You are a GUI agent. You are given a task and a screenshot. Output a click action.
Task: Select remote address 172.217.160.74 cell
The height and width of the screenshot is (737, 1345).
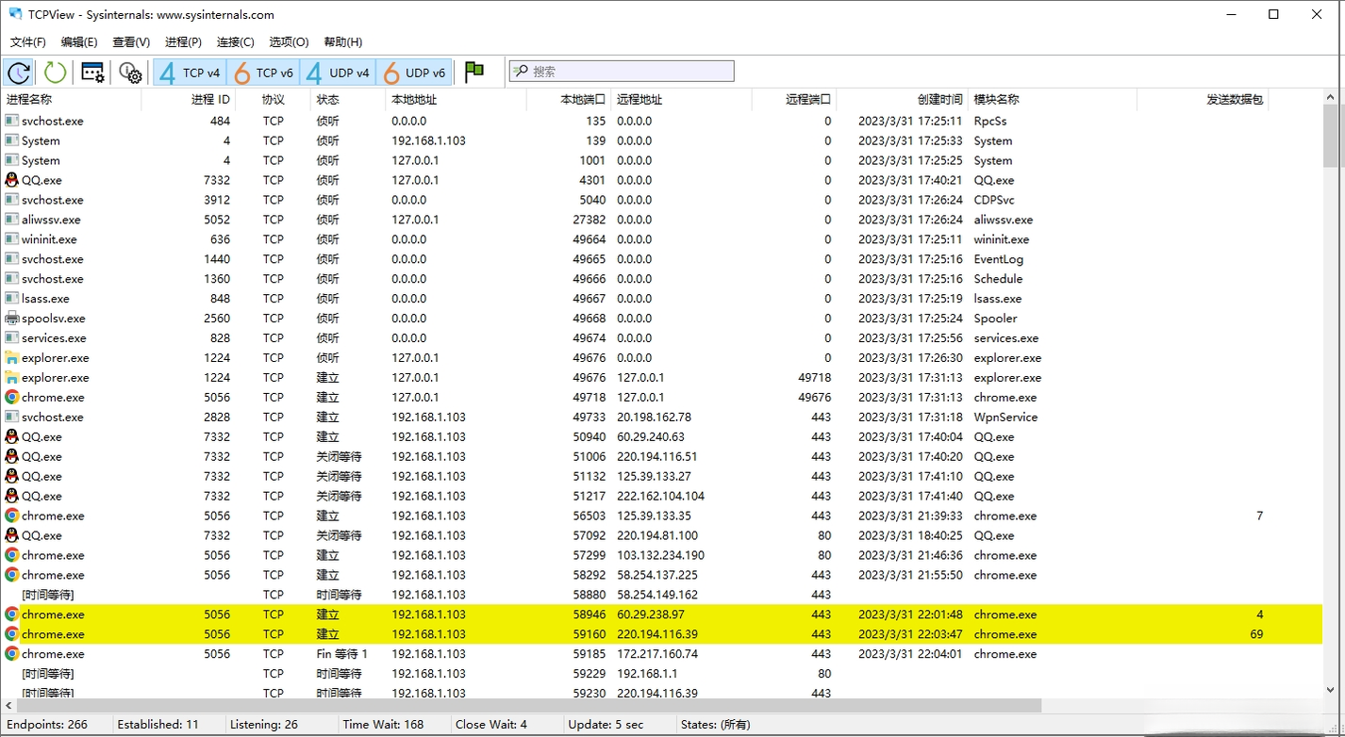point(657,654)
